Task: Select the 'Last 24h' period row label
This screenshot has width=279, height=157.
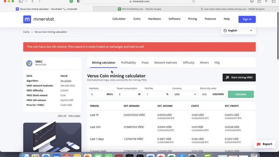Action: 95,127
